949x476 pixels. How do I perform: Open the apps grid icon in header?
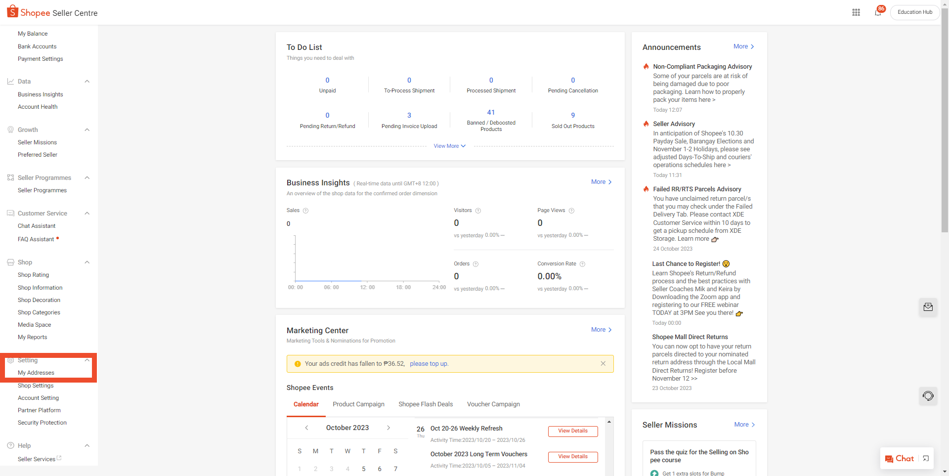tap(856, 12)
